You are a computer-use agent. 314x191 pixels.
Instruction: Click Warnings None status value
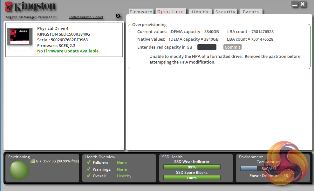click(122, 169)
